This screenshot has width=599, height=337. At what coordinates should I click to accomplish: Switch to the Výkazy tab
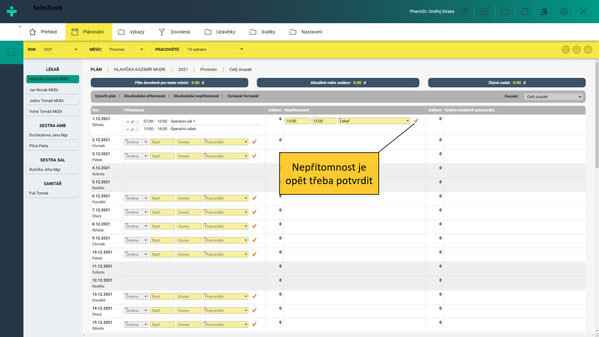point(131,32)
